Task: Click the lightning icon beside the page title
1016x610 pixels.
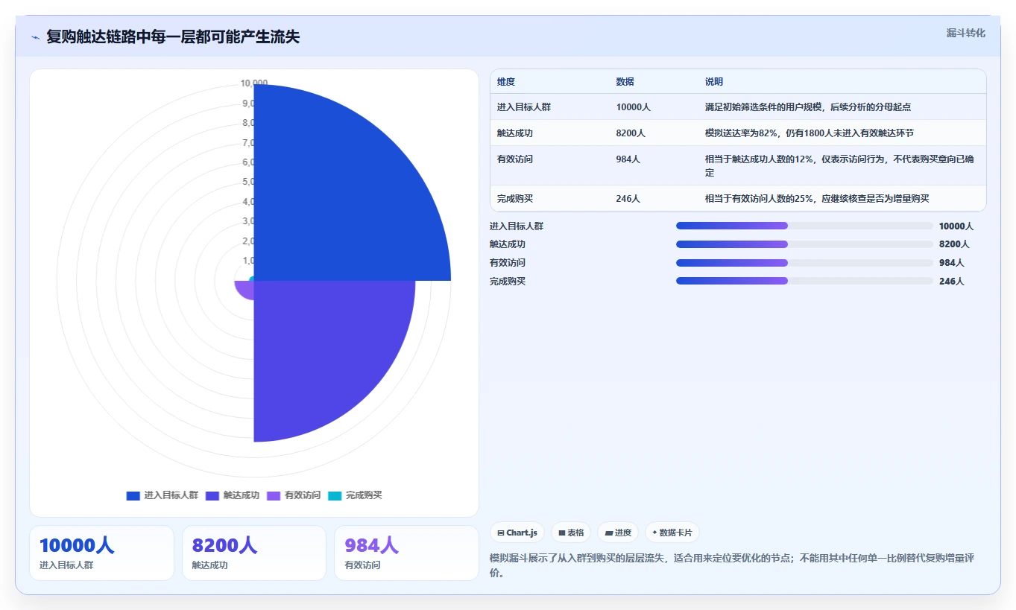Action: point(35,37)
